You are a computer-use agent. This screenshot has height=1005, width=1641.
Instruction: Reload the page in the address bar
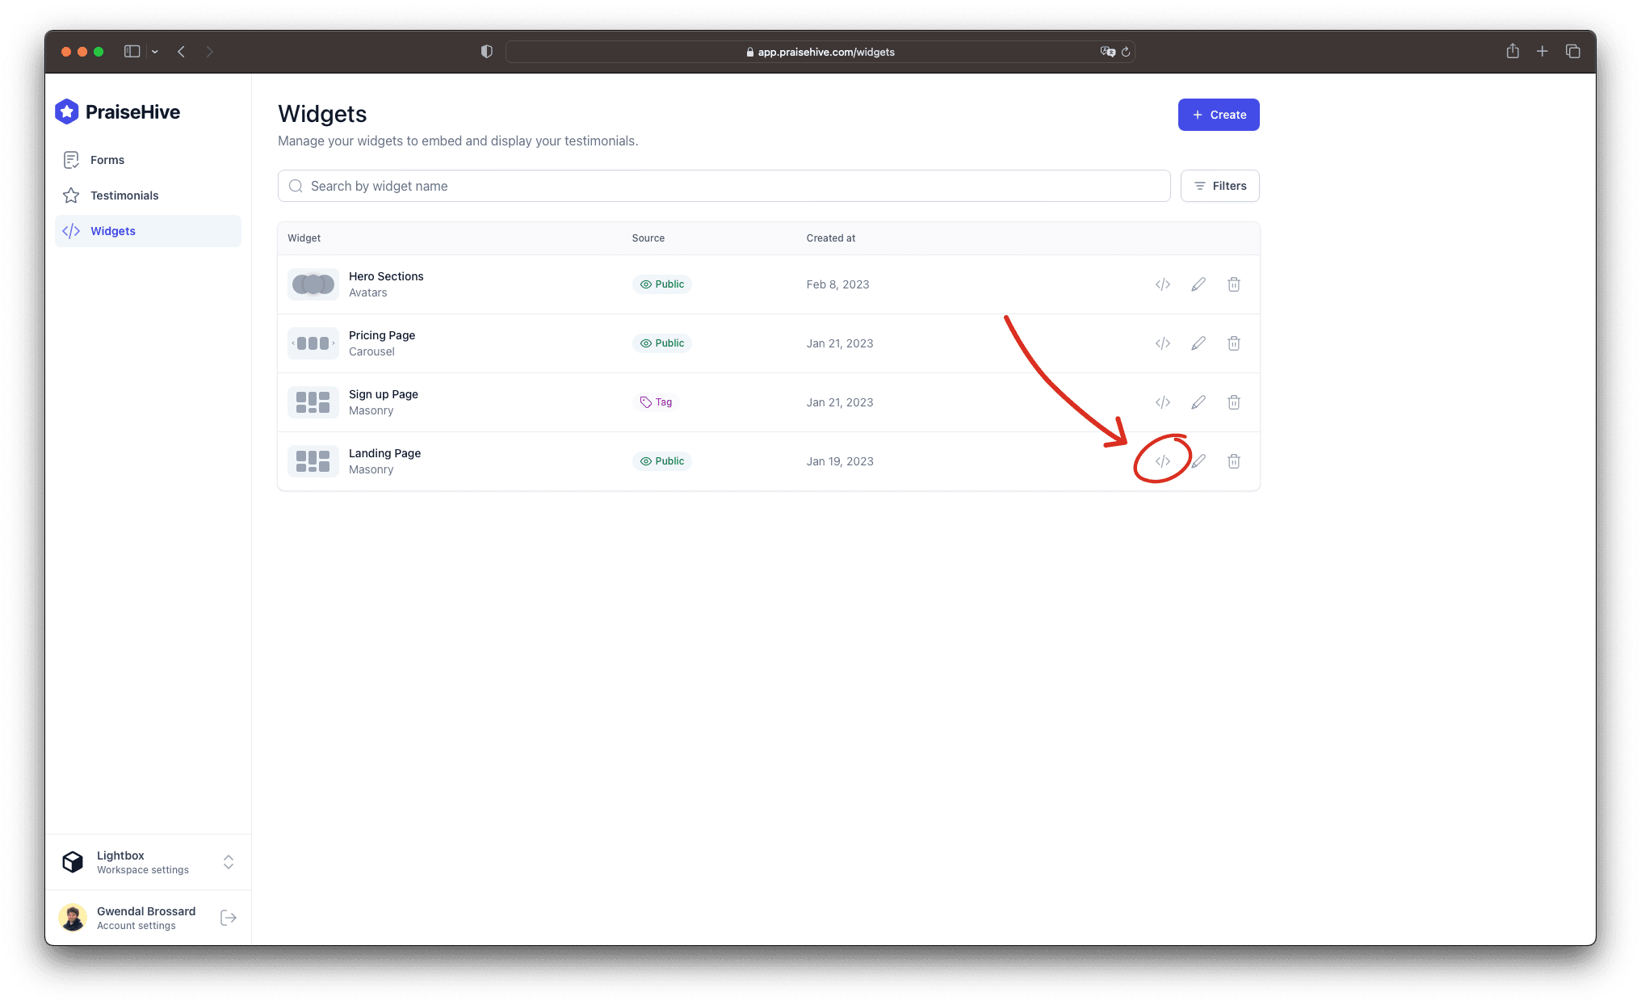pos(1126,52)
